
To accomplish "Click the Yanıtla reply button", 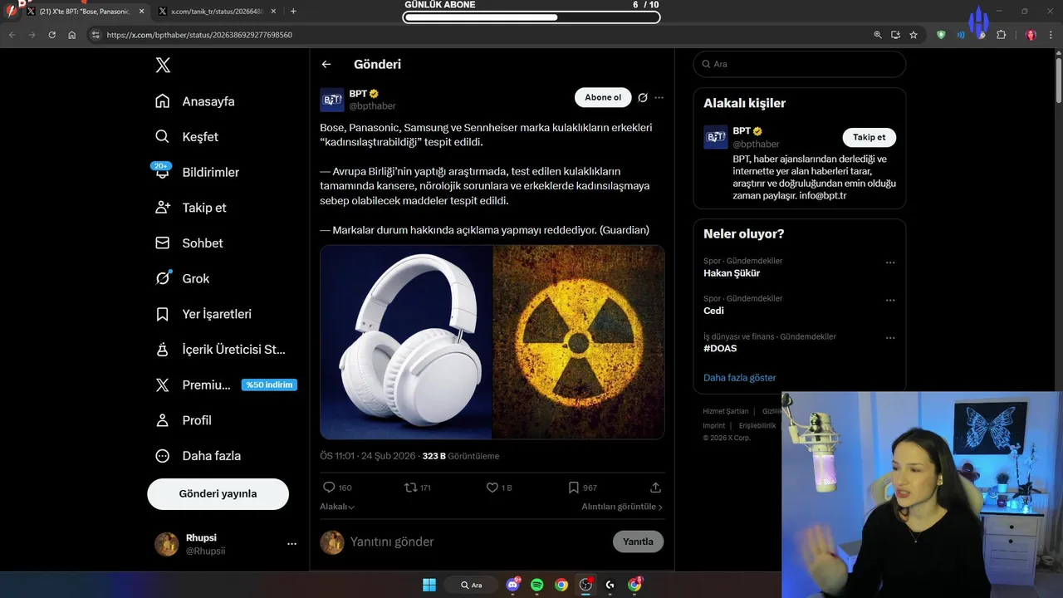I will 638,542.
